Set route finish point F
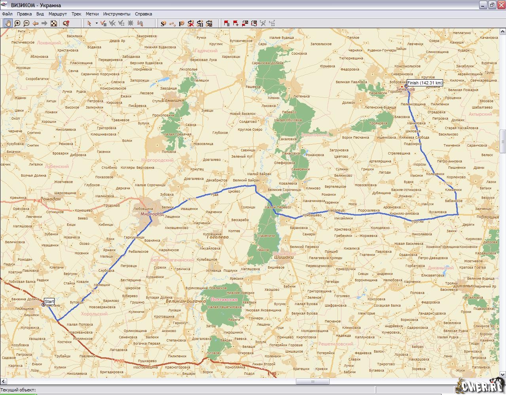This screenshot has width=506, height=395. click(x=182, y=23)
